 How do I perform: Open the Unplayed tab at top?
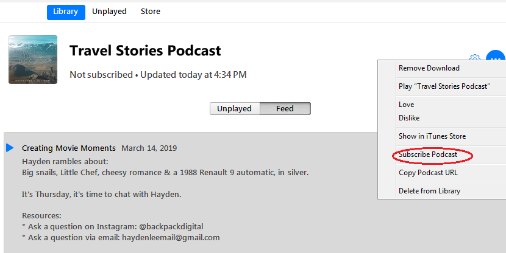coord(109,12)
